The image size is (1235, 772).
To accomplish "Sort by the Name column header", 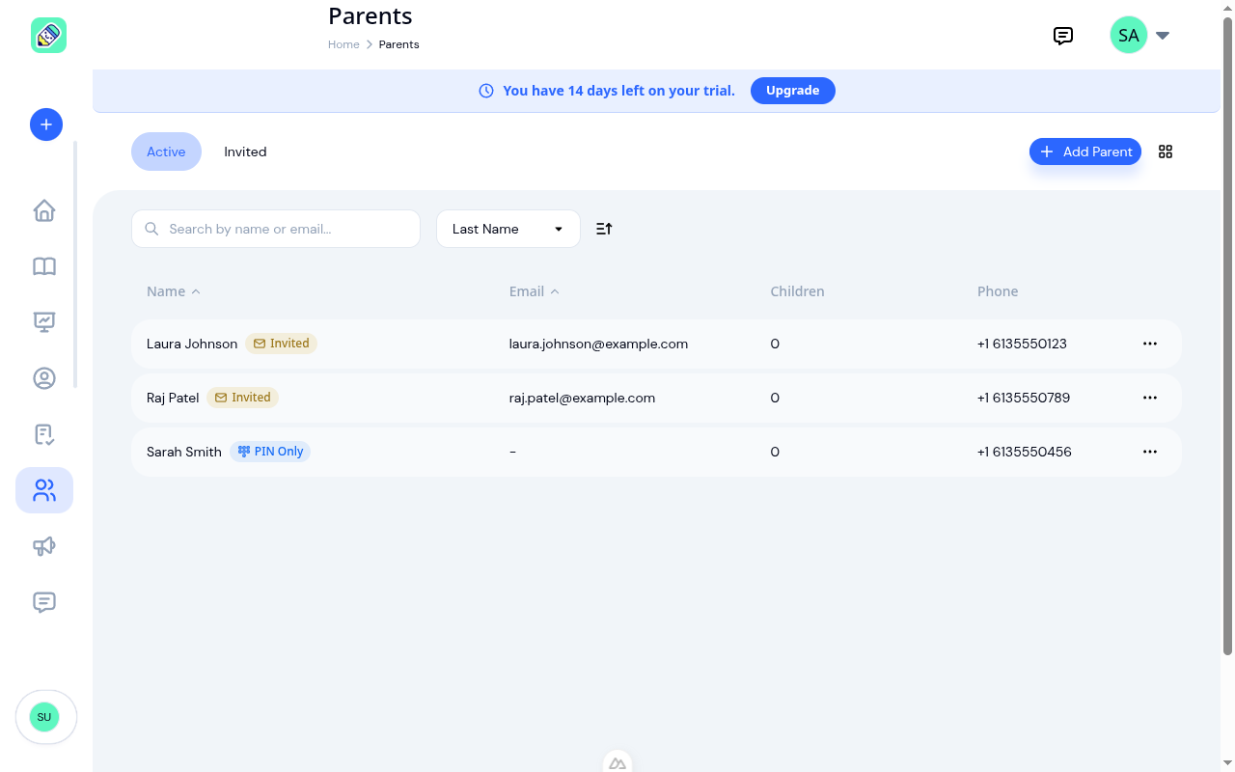I will coord(174,291).
